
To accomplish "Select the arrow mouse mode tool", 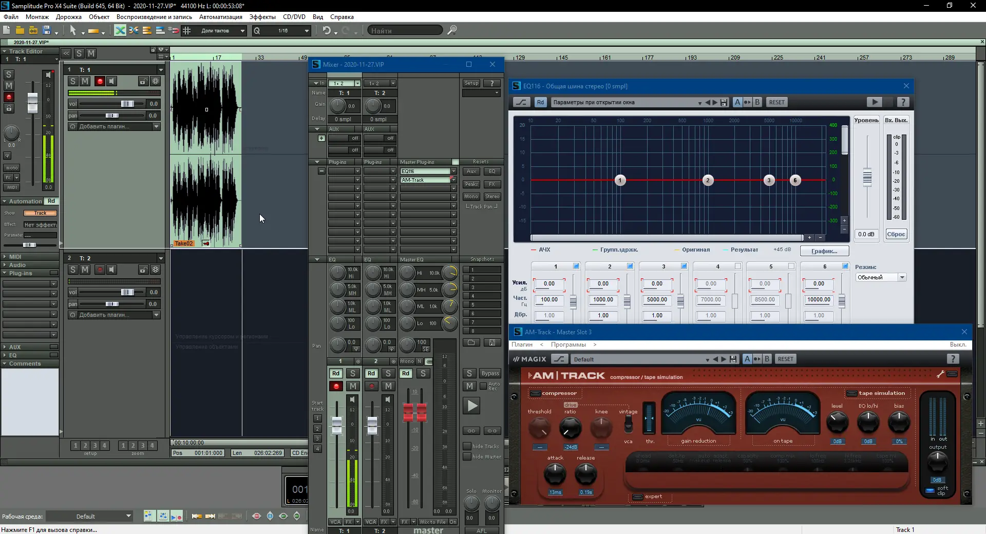I will point(72,30).
